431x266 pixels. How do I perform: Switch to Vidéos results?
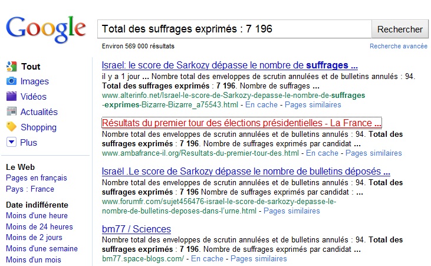click(34, 97)
